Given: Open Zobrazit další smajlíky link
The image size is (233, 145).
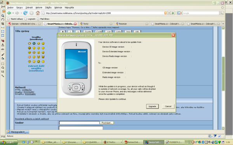Looking at the screenshot, I should click(36, 68).
